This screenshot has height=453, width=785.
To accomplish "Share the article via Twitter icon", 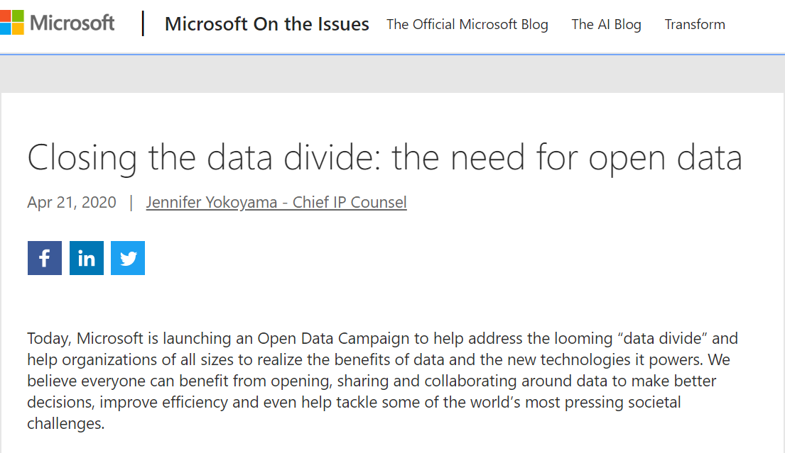I will (128, 258).
